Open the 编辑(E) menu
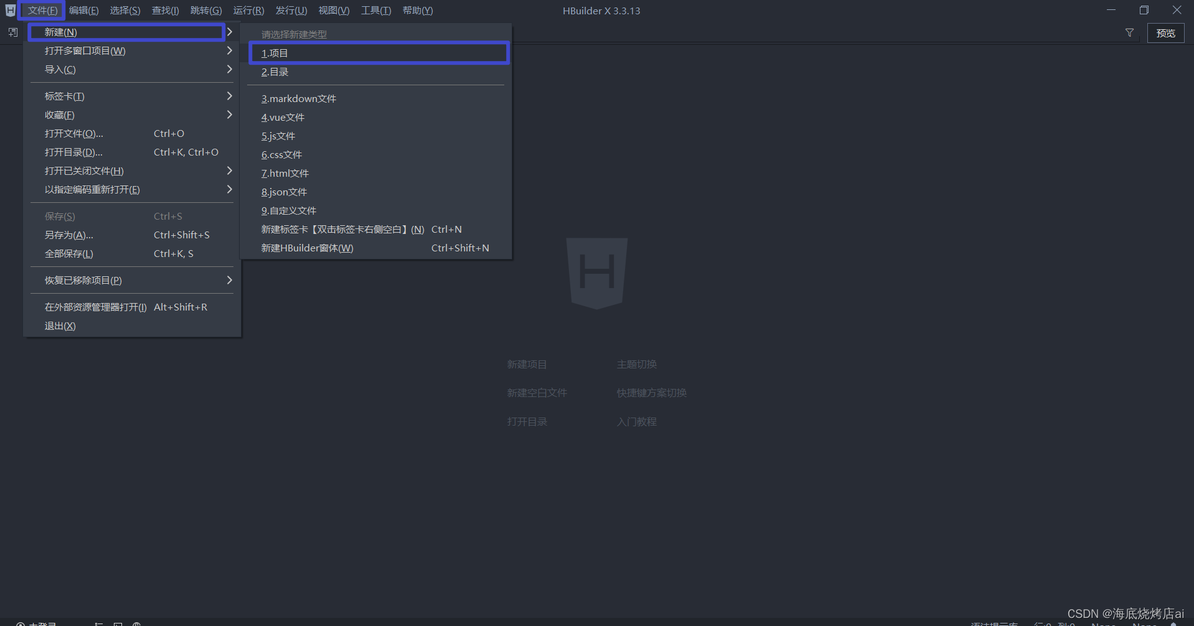 click(x=83, y=11)
